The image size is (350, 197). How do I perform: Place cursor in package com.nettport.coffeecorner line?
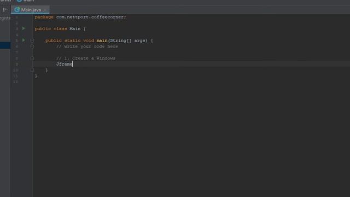80,17
